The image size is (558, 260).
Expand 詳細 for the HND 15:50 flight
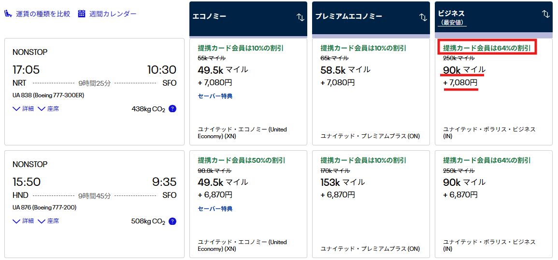(23, 221)
